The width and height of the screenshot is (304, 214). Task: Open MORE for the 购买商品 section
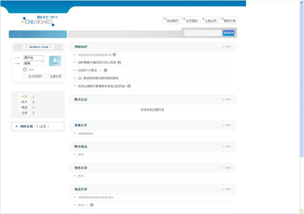tap(227, 147)
